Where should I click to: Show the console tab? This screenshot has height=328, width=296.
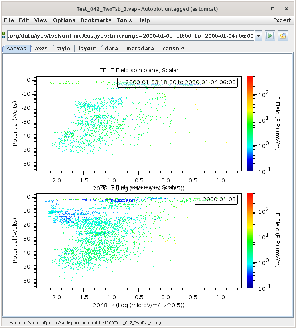174,49
